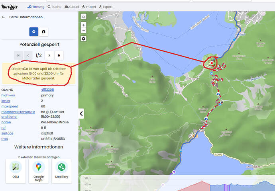The image size is (275, 191).
Task: Zoom in on the map
Action: click(83, 25)
